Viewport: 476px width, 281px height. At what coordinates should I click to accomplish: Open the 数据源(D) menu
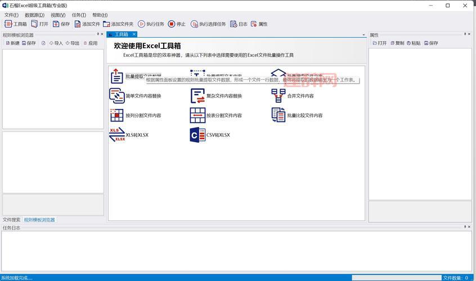coord(34,15)
